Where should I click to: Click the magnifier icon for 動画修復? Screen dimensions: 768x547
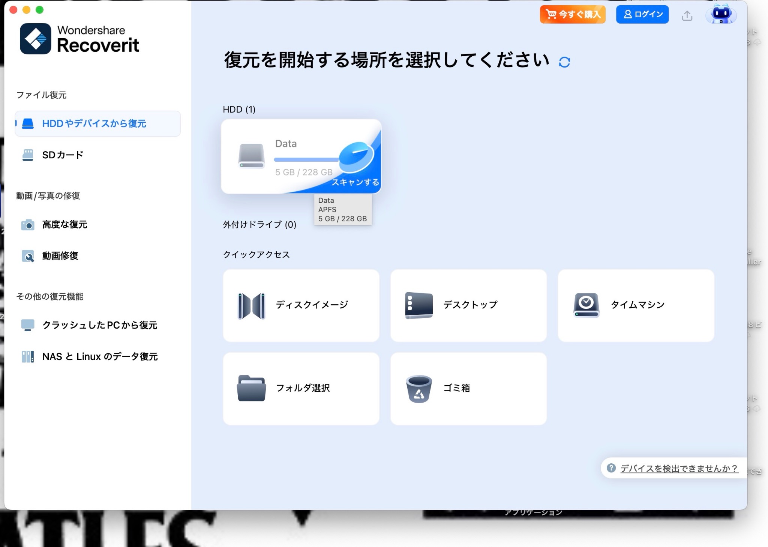point(28,256)
